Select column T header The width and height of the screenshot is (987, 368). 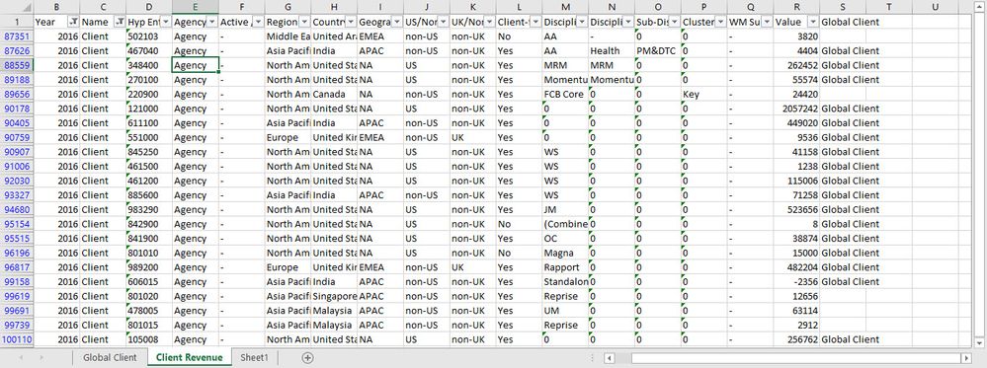click(x=888, y=7)
